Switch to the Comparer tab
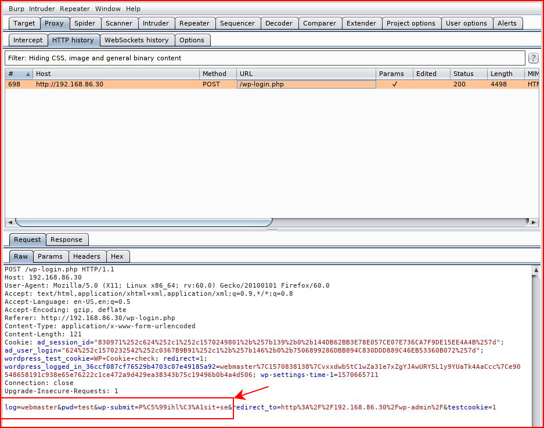544x428 pixels. [319, 23]
